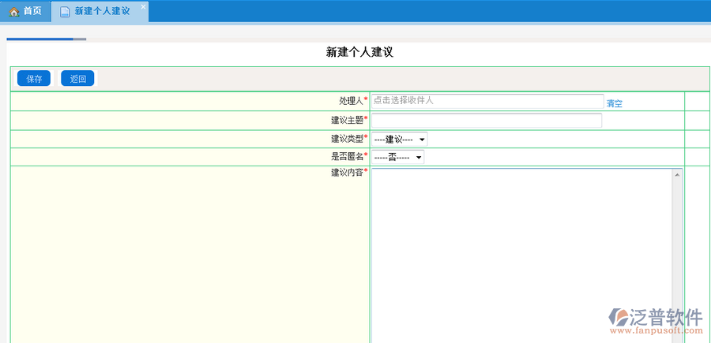Click the blue progress bar below tabs

point(39,38)
